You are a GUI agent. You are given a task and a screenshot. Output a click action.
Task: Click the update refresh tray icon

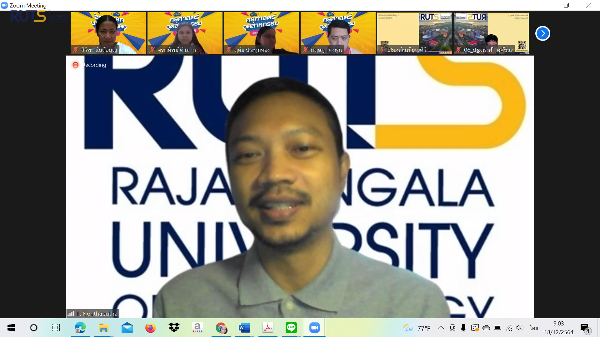click(x=475, y=328)
